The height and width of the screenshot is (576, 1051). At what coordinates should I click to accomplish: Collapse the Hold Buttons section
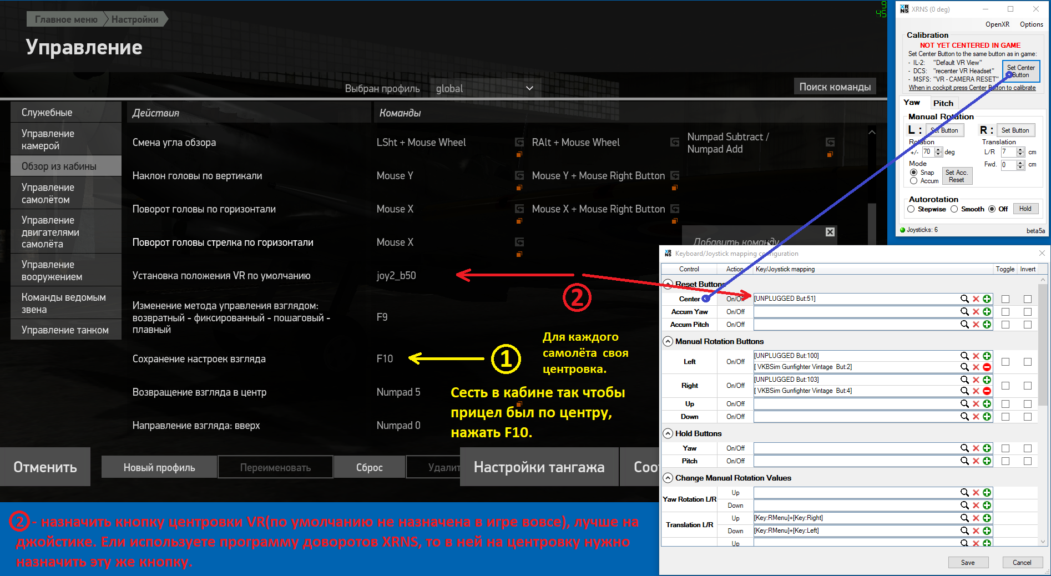point(668,433)
